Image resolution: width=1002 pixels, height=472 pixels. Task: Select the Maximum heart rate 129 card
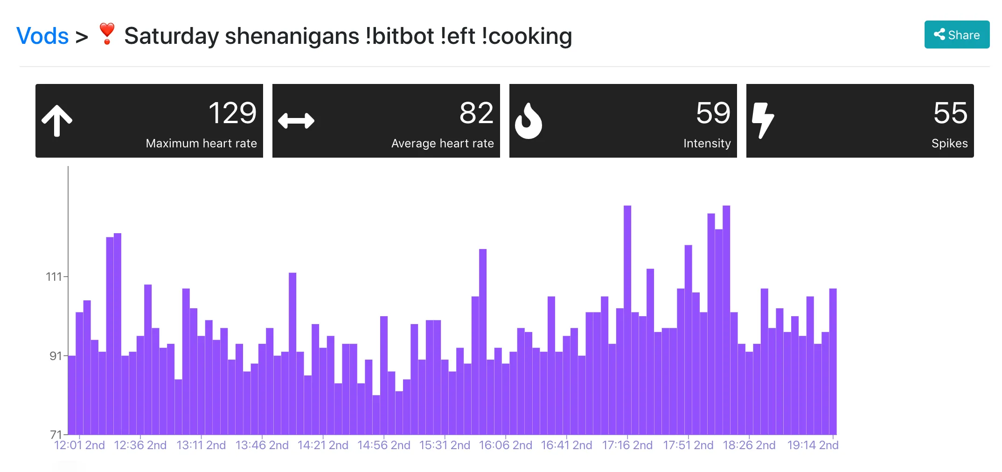tap(149, 121)
